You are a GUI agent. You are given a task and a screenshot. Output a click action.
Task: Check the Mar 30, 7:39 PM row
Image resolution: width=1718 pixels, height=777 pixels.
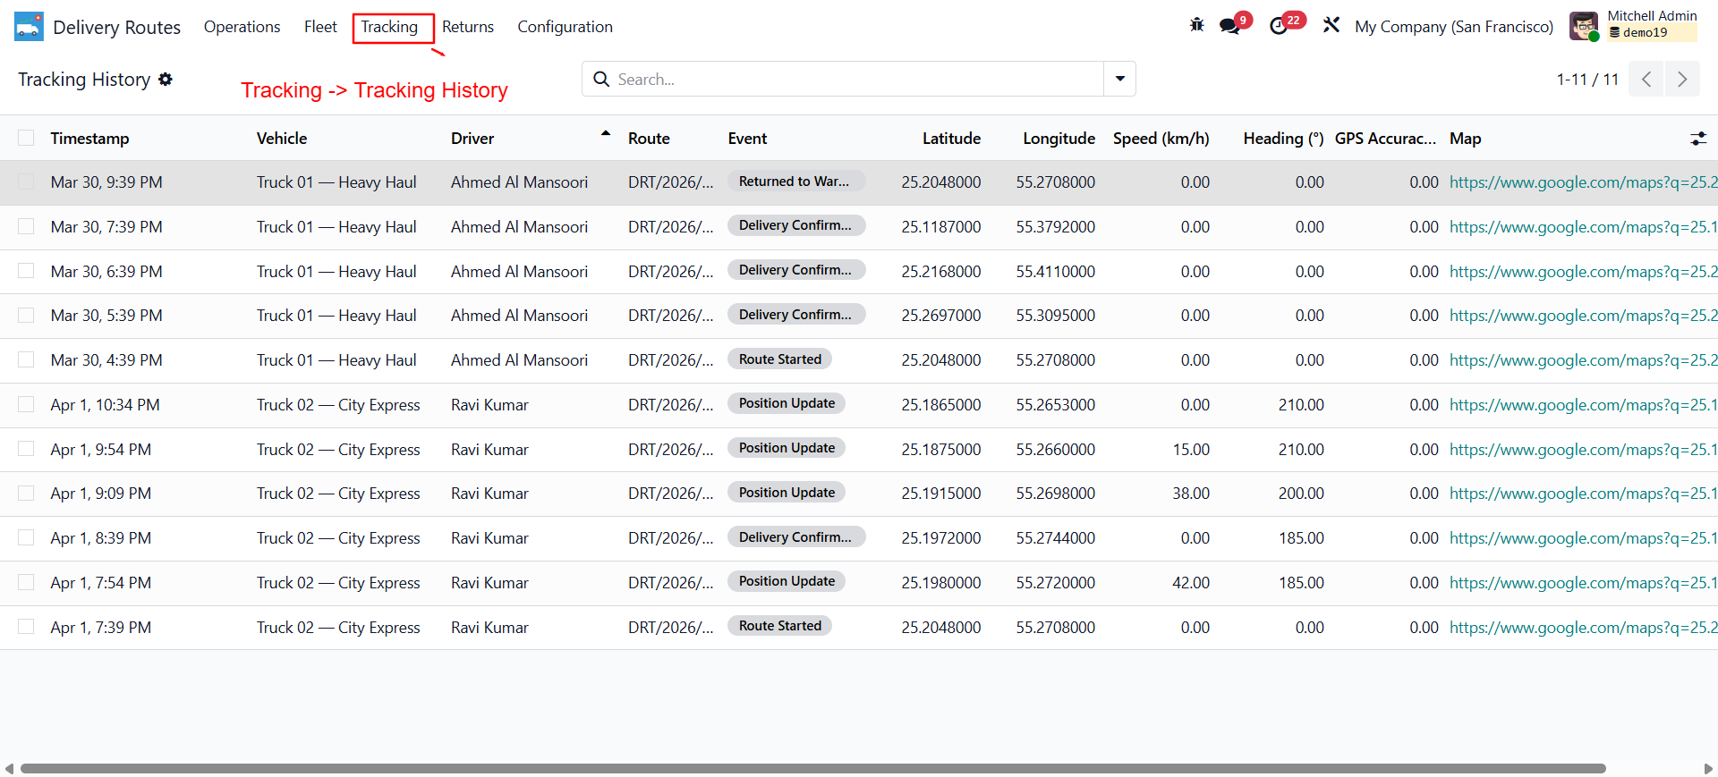[x=26, y=226]
